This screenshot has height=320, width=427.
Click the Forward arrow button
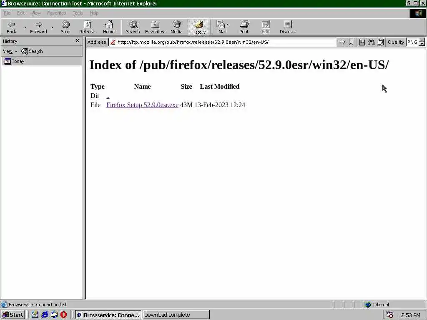pos(38,27)
